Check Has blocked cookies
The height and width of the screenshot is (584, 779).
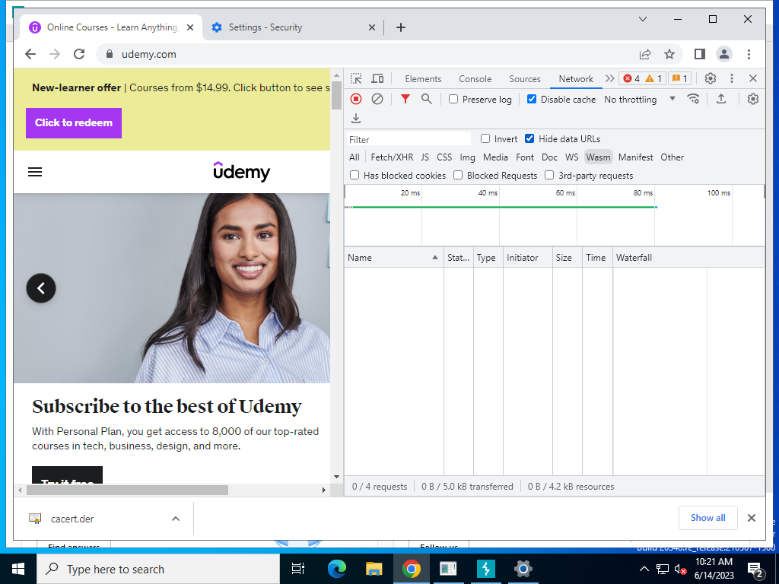tap(355, 175)
